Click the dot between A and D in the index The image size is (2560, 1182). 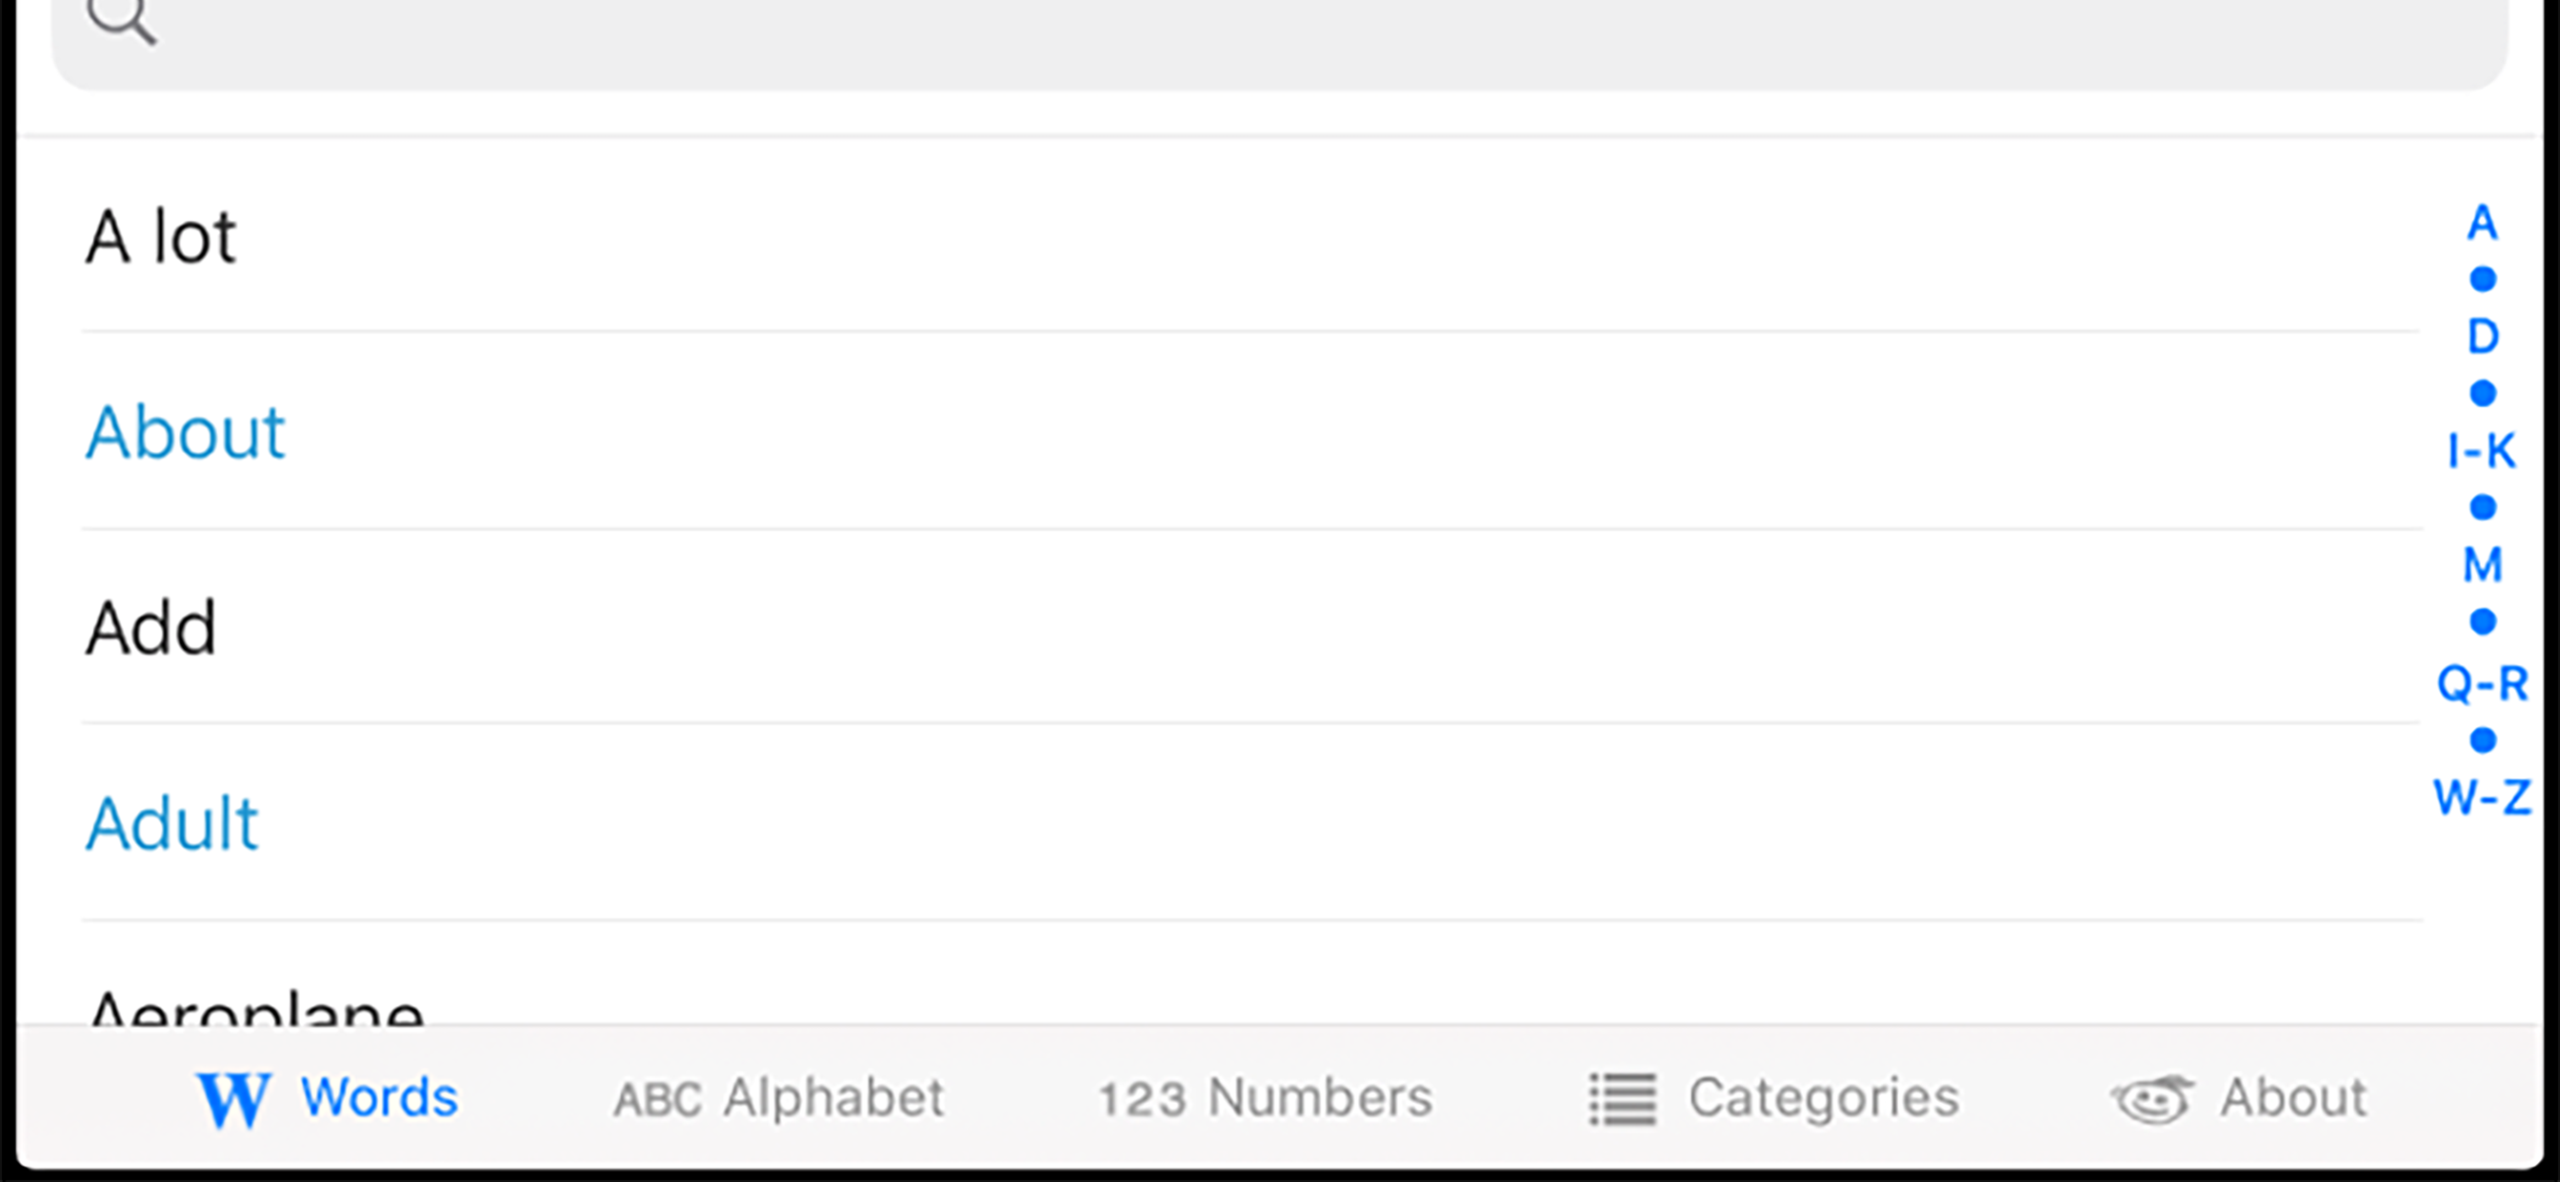point(2483,281)
